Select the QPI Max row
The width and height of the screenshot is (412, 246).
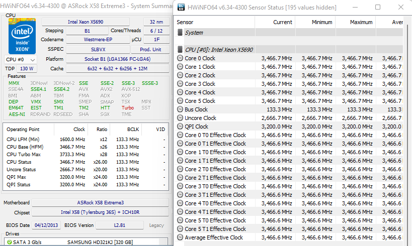86,177
